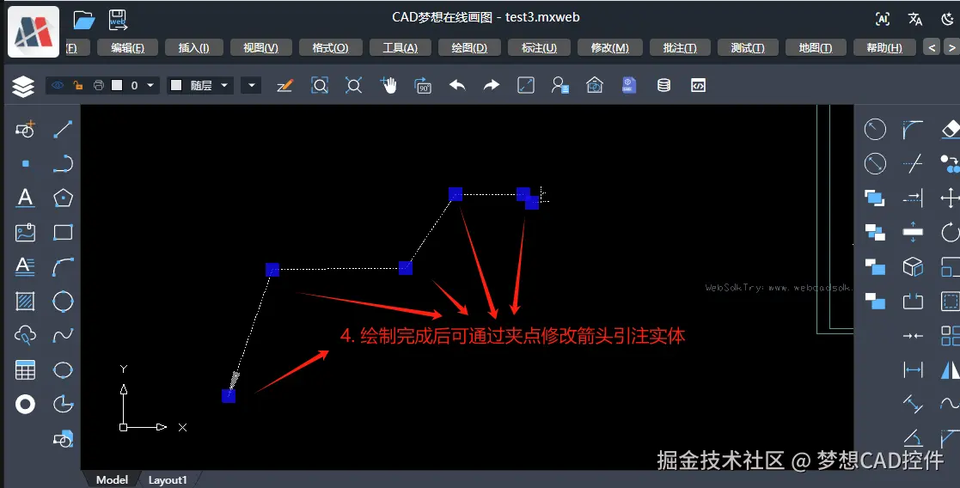Image resolution: width=960 pixels, height=488 pixels.
Task: Select the zoom window tool
Action: 320,85
